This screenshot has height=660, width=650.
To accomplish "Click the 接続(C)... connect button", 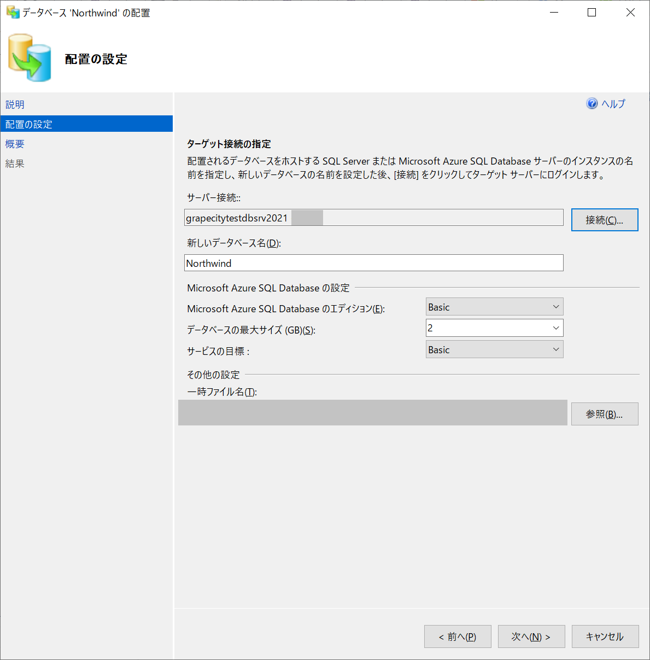I will click(605, 220).
